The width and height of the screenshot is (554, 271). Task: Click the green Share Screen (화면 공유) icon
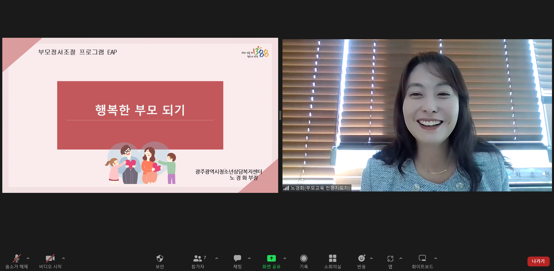pyautogui.click(x=271, y=259)
